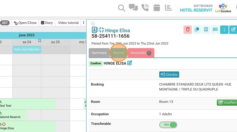
Task: Open the Video tutorial button
Action: [68, 23]
